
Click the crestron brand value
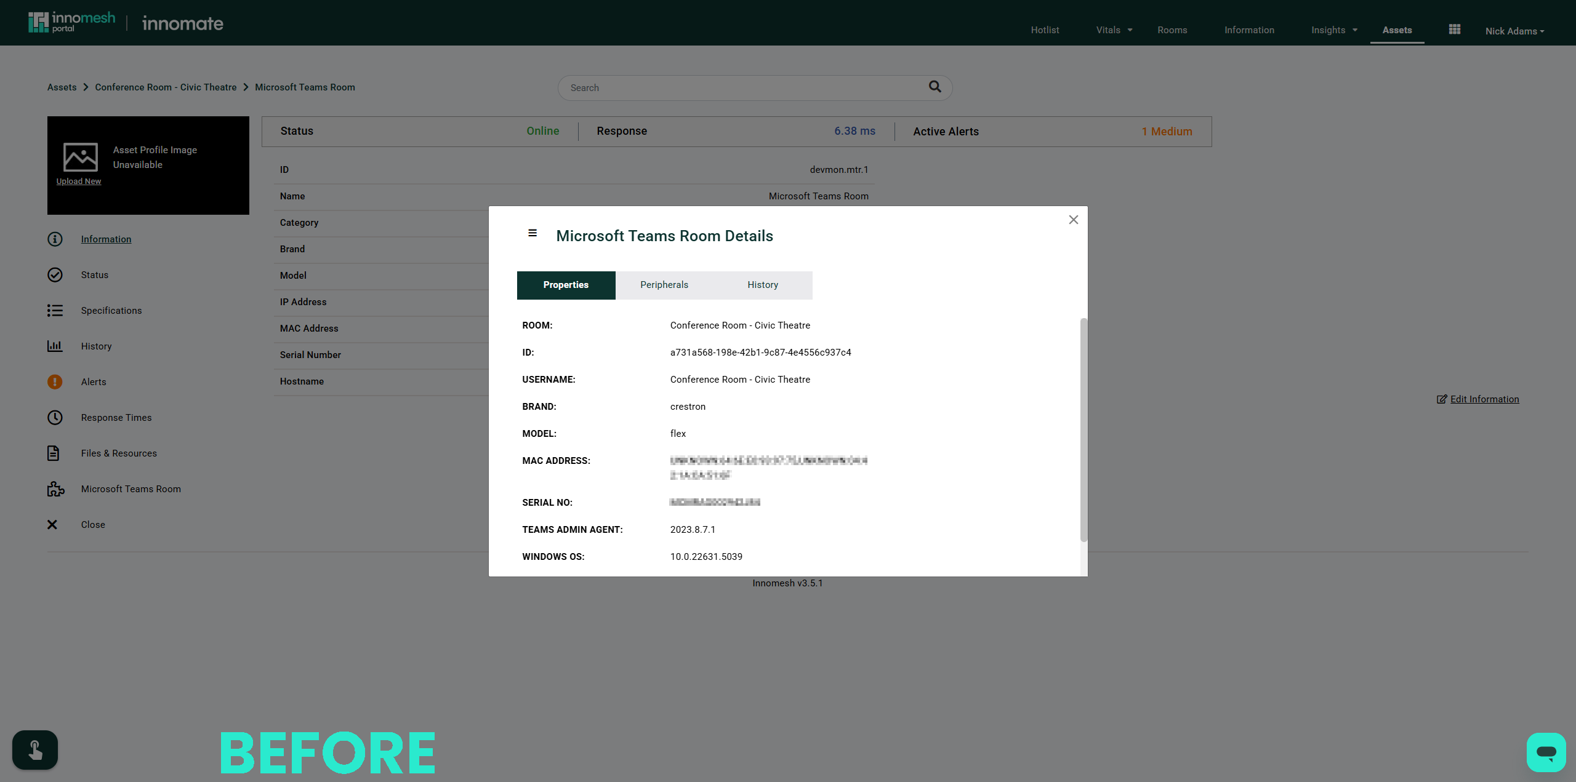pos(688,407)
